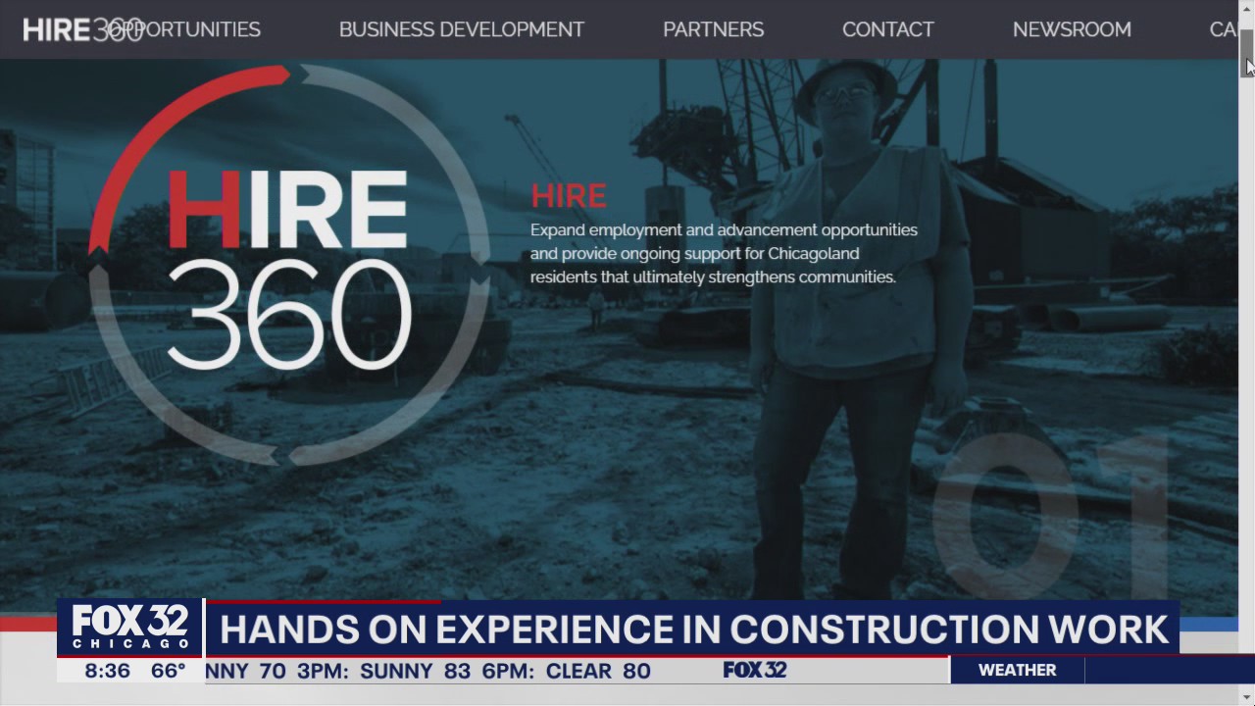
Task: Open the Business Development page
Action: [462, 29]
